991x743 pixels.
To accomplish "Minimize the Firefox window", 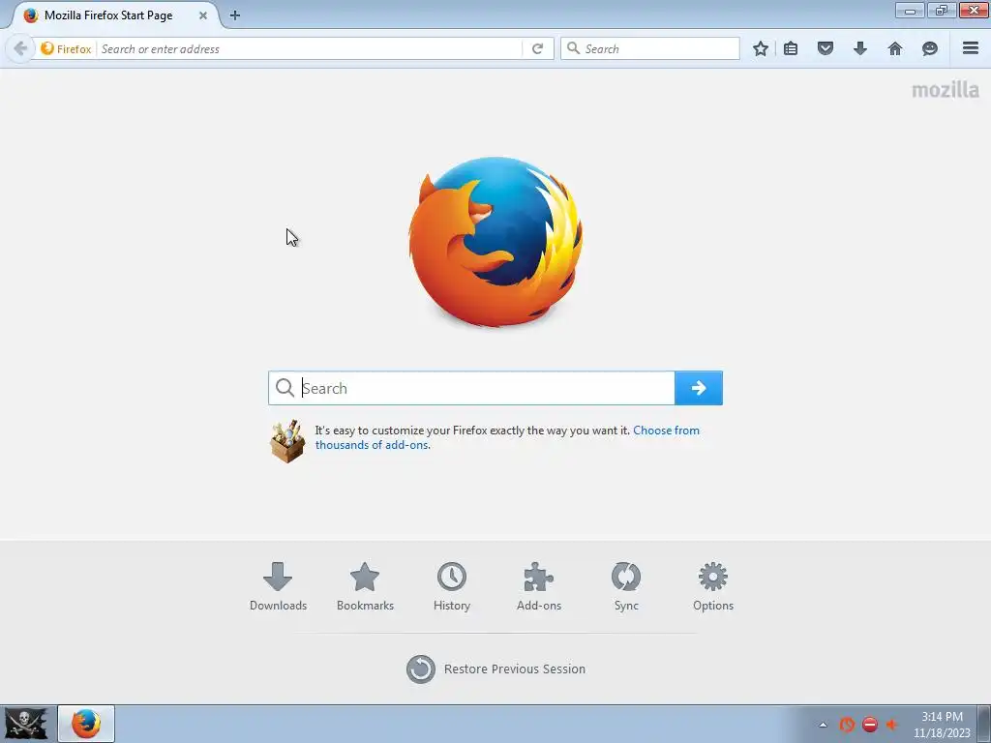I will point(910,11).
